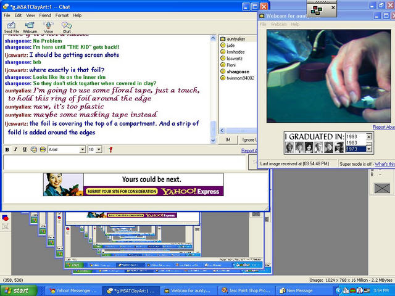
Task: Select twinmom94002 in the user list
Action: (238, 78)
